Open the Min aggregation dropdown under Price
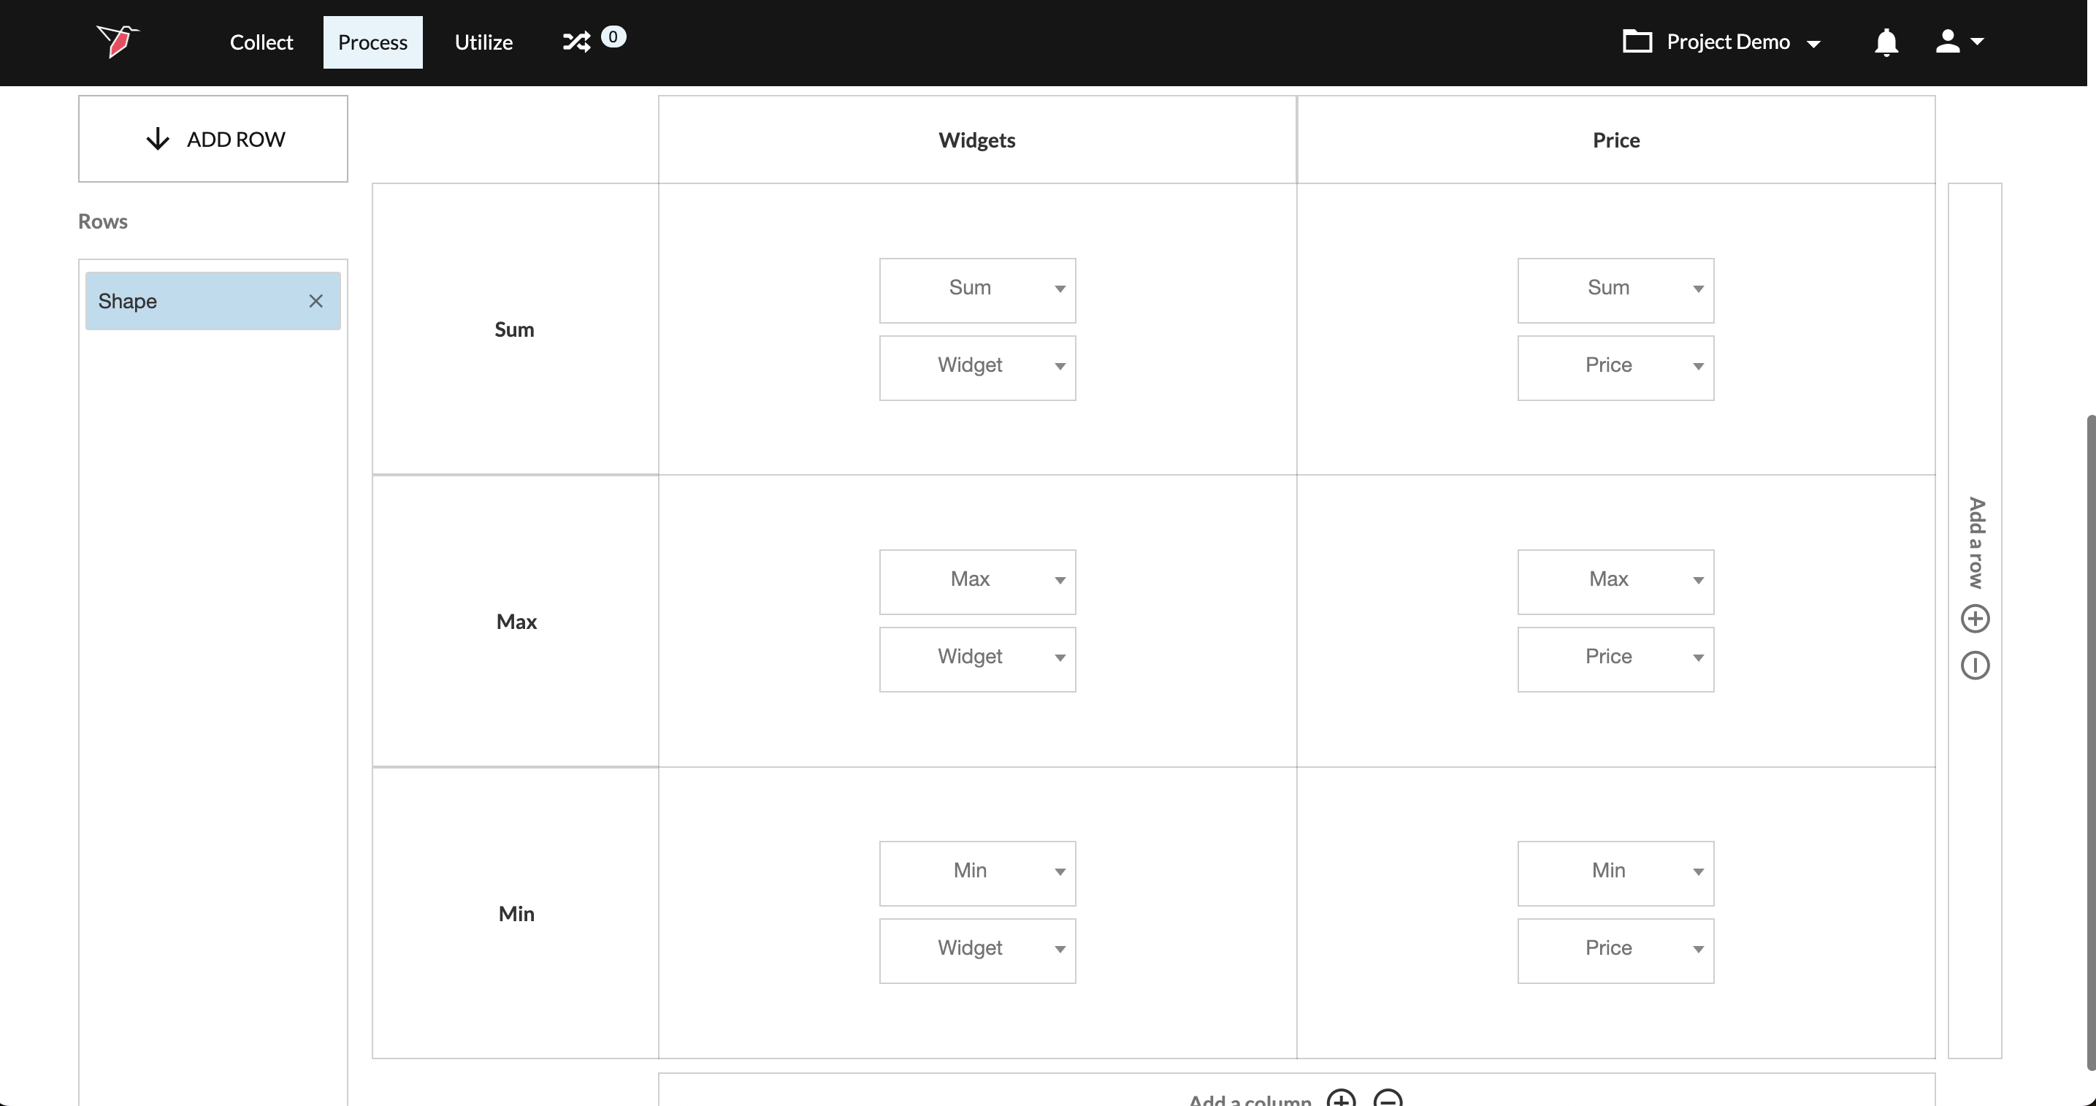 tap(1615, 873)
